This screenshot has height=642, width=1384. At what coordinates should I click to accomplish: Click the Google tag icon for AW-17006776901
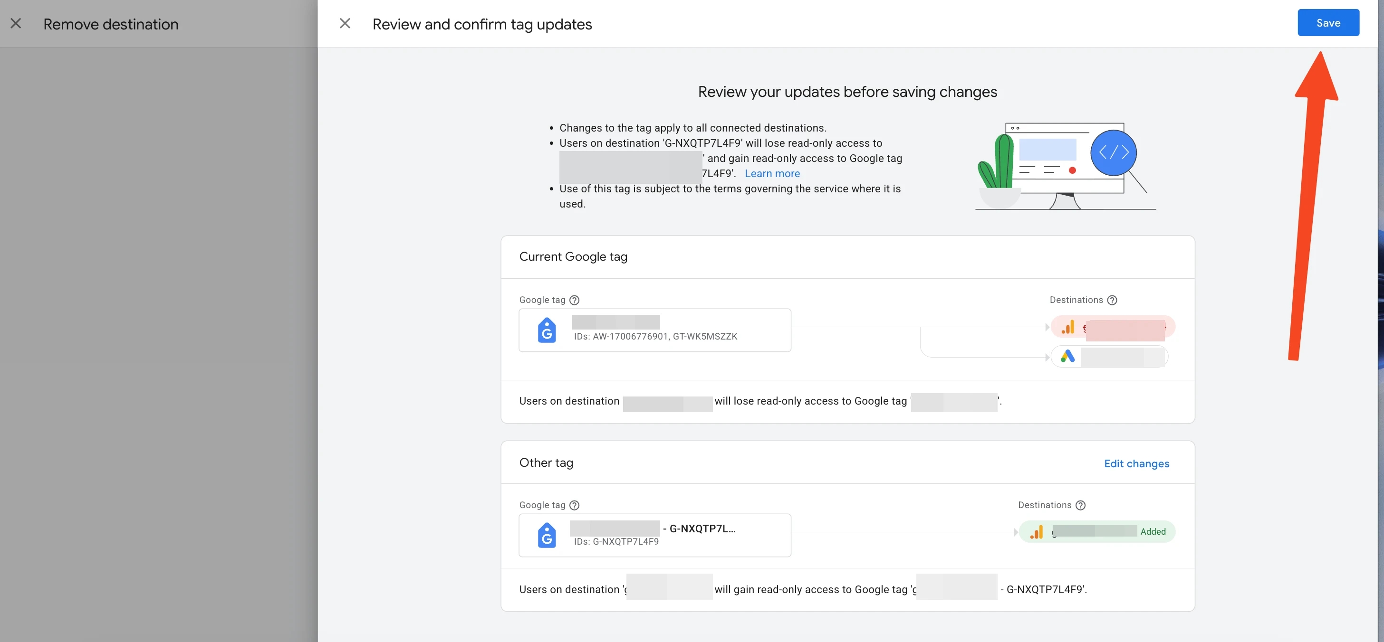[x=547, y=330]
